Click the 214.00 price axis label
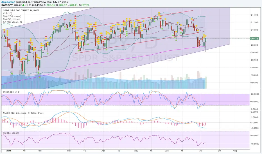This screenshot has height=154, width=262. tap(254, 15)
